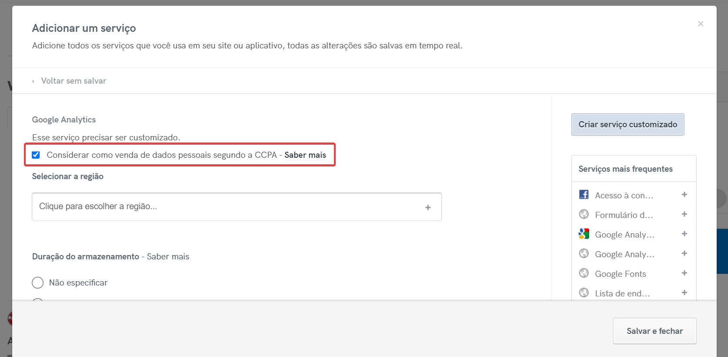The image size is (728, 357).
Task: Uncheck the CCPA personal data sale checkbox
Action: (36, 155)
